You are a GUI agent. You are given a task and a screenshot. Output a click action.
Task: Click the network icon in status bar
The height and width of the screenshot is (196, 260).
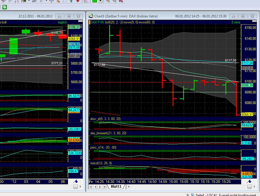(x=193, y=194)
